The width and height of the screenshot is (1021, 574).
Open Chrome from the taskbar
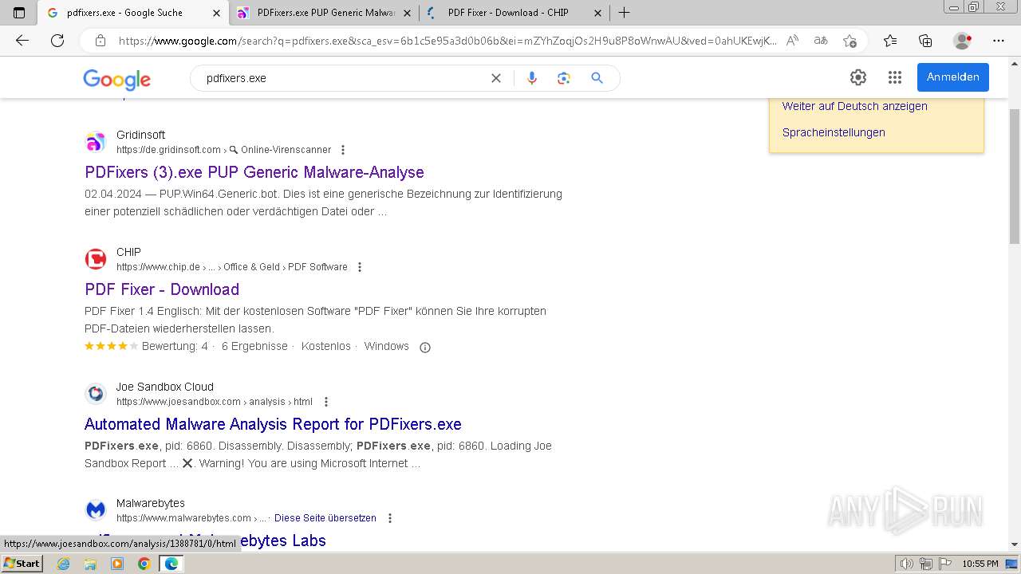(144, 564)
